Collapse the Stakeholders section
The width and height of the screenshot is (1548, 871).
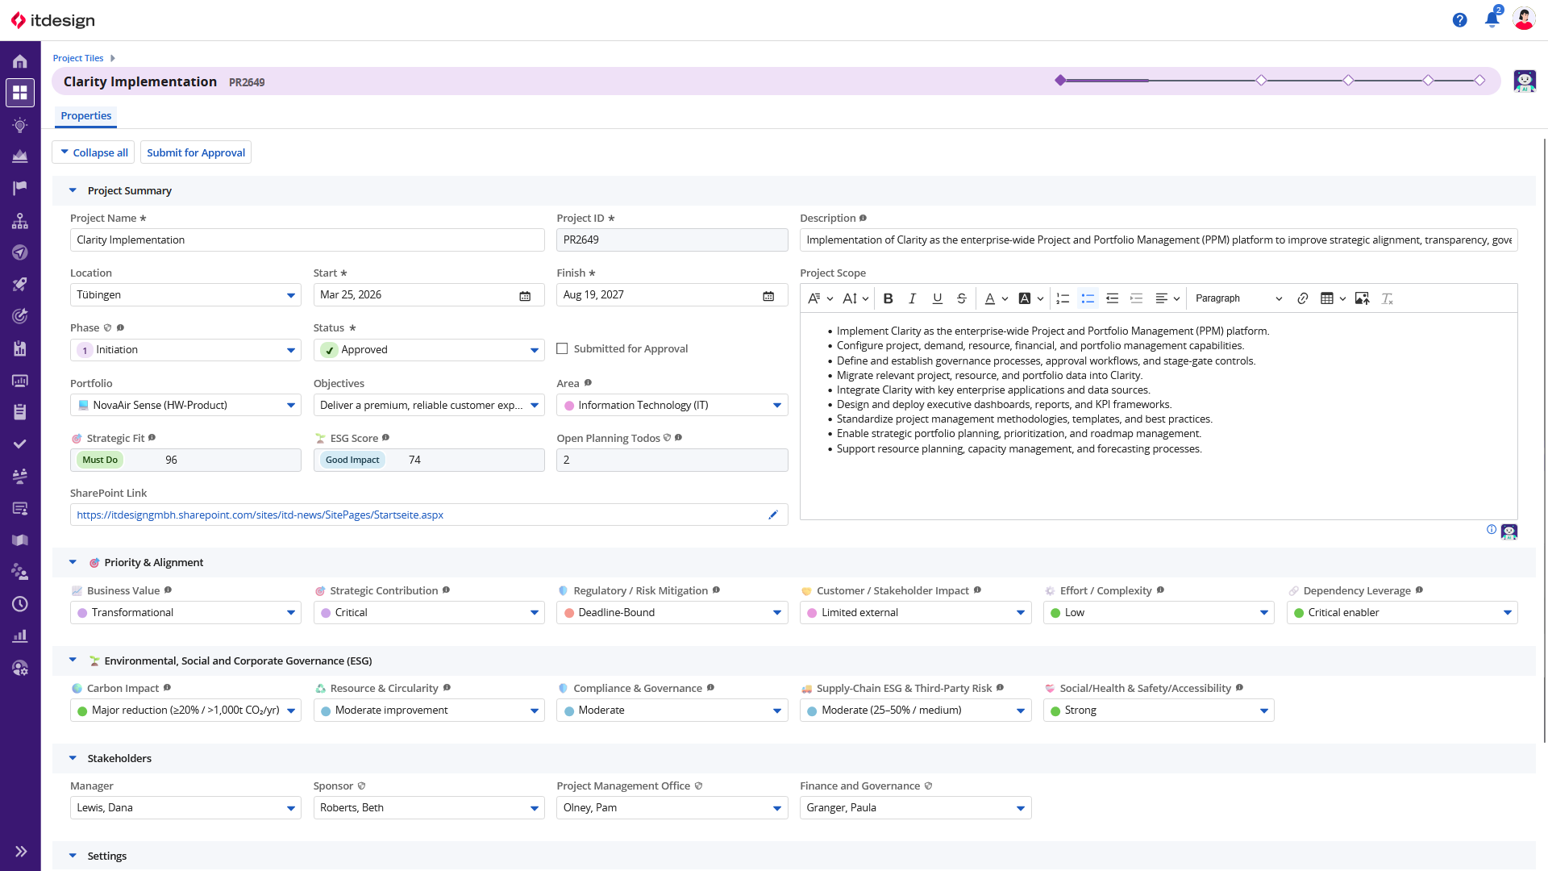[73, 758]
